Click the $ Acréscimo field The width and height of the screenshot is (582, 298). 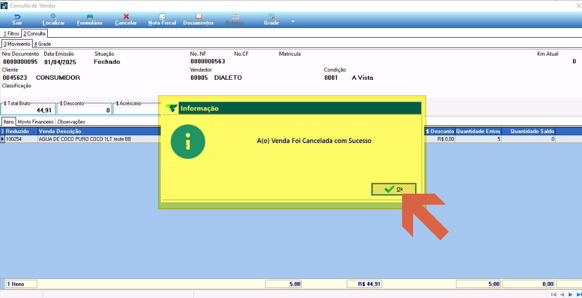(137, 110)
